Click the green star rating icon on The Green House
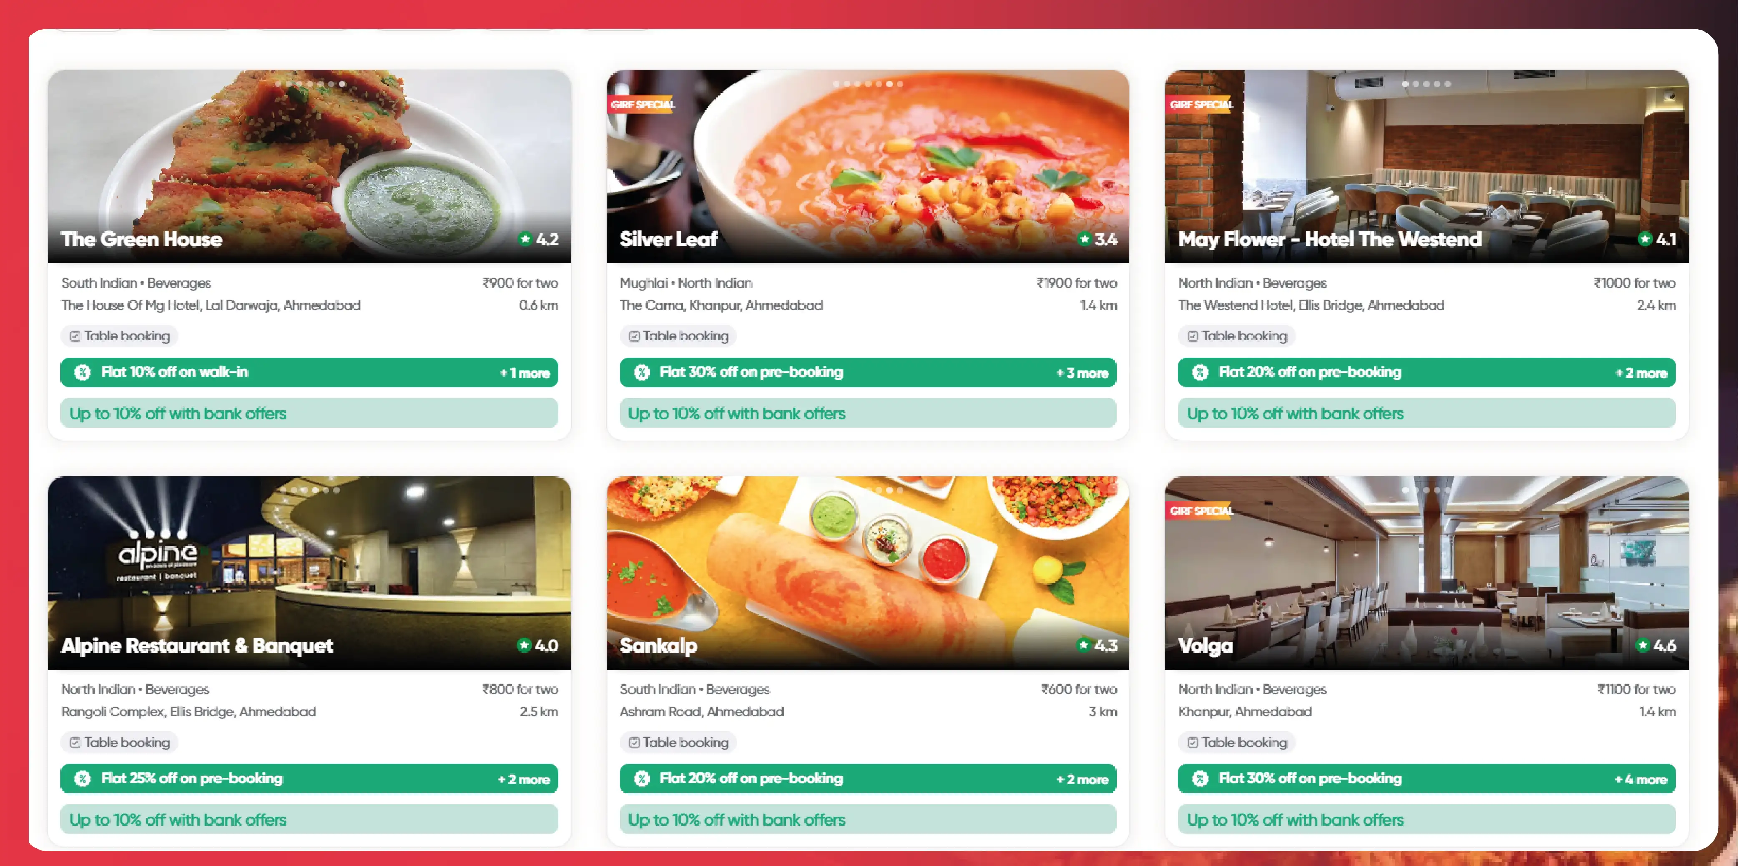This screenshot has height=866, width=1738. 525,239
